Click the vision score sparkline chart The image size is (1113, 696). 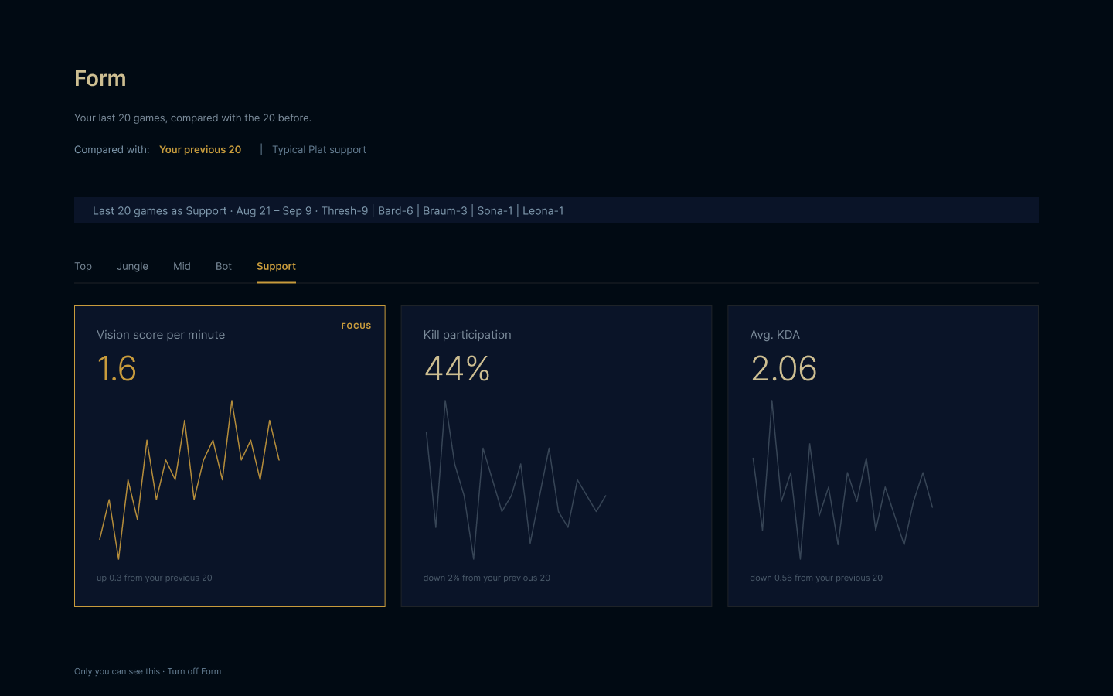coord(189,479)
